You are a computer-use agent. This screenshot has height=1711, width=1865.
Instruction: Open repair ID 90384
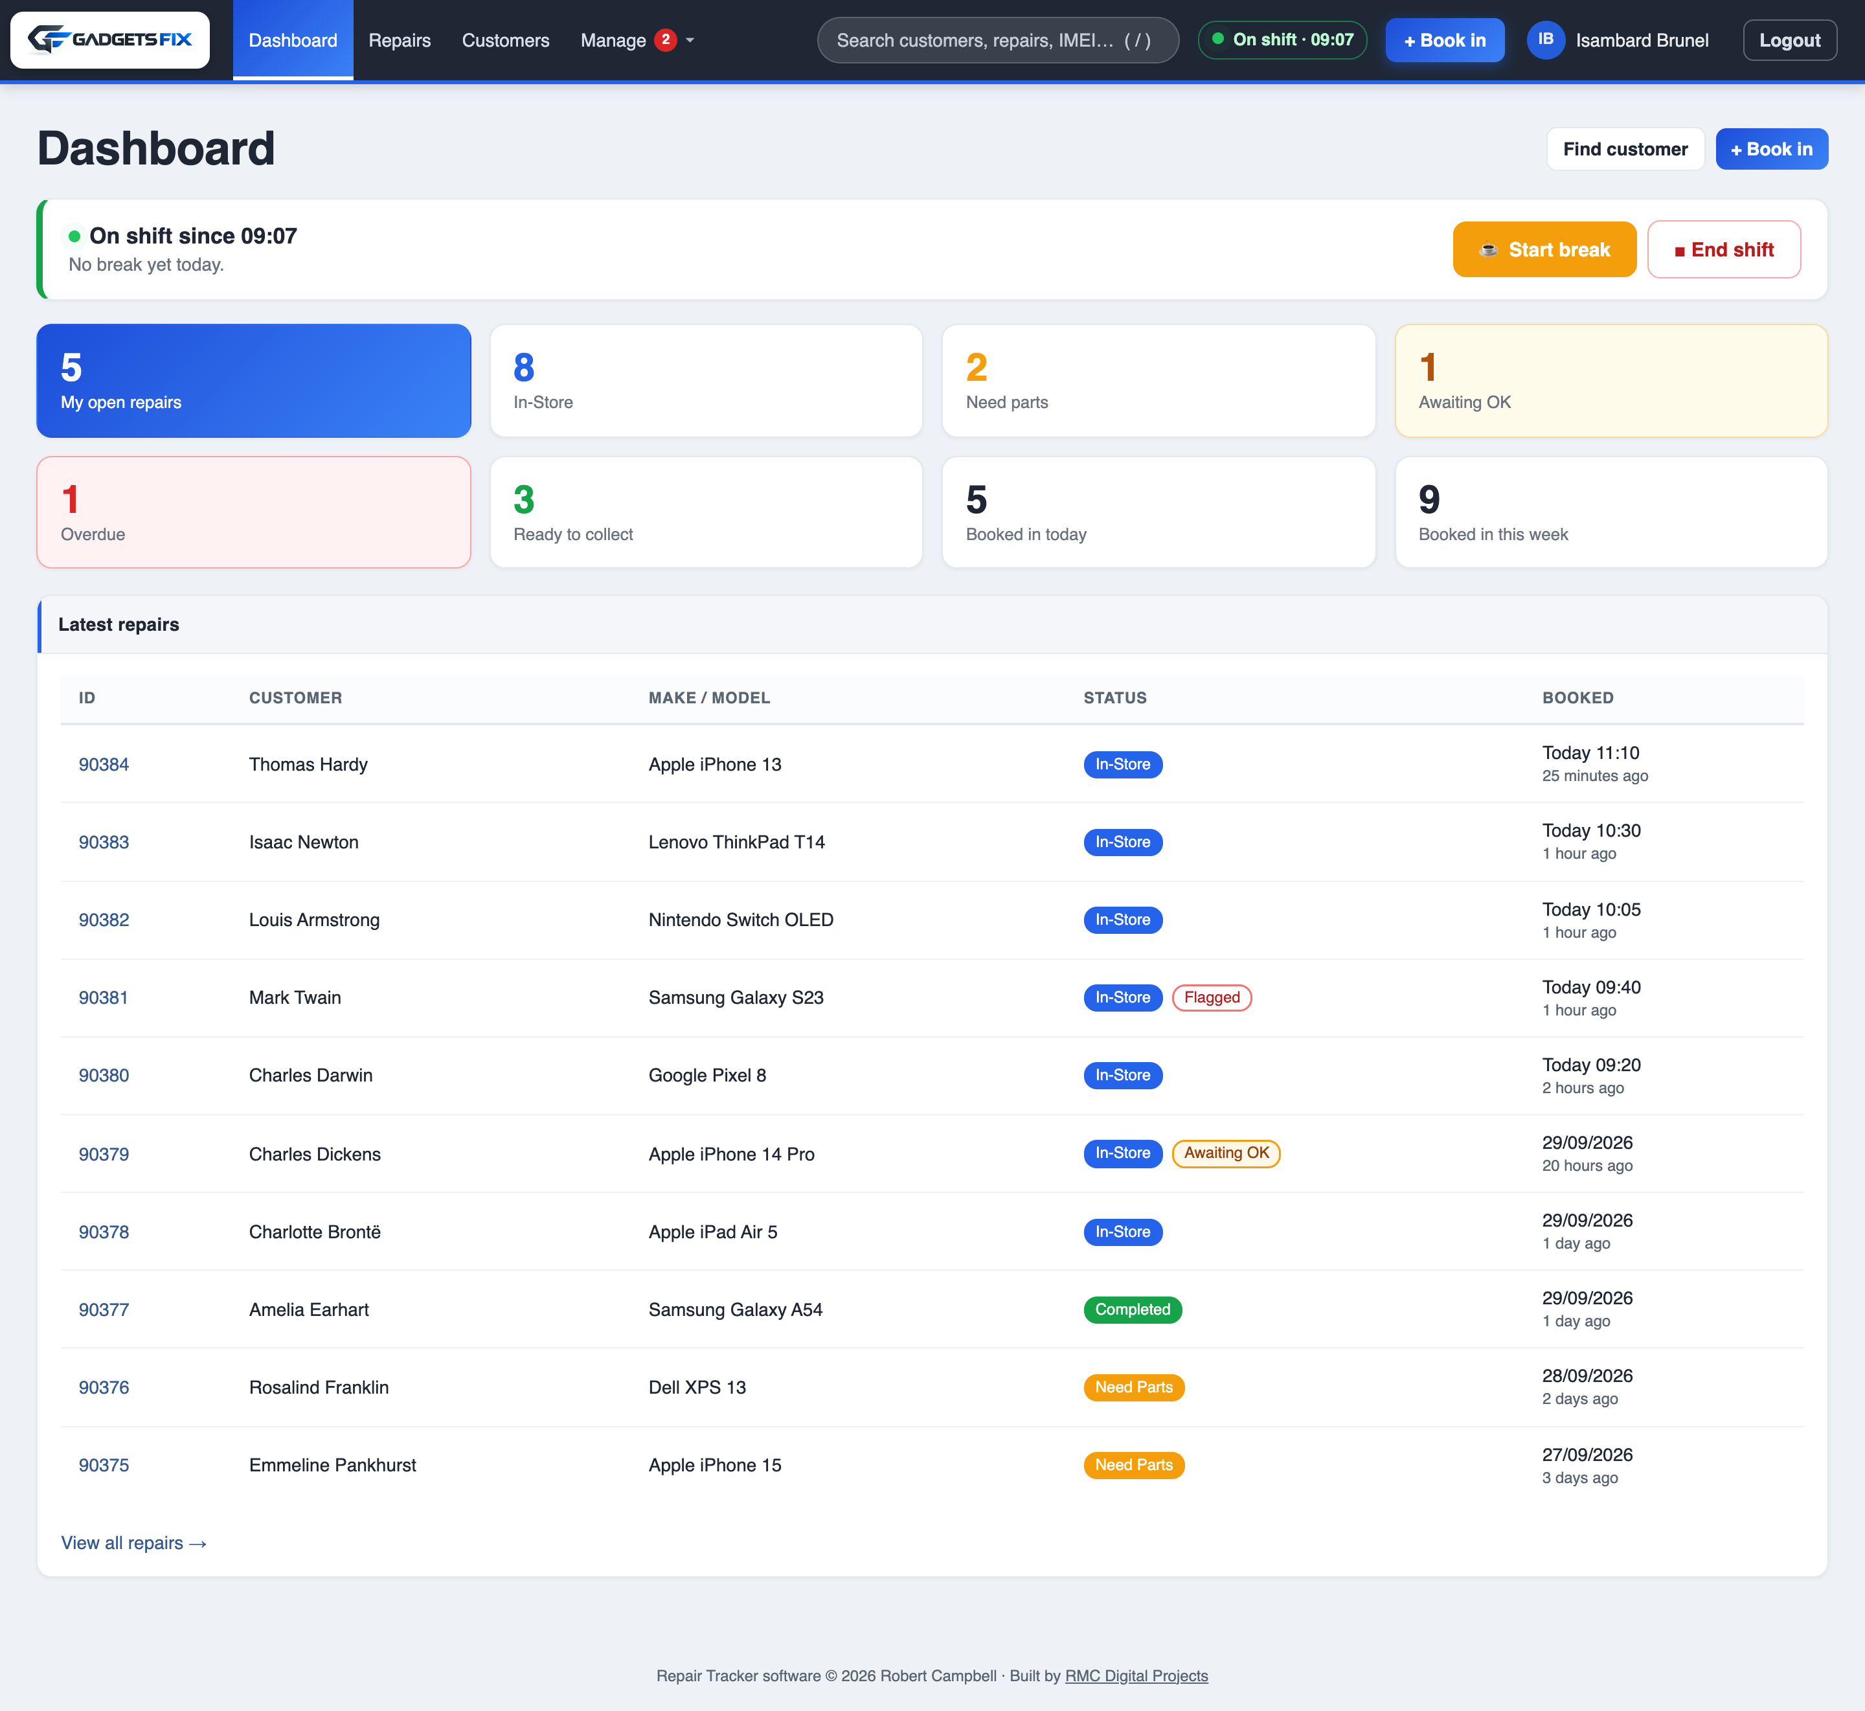click(104, 765)
